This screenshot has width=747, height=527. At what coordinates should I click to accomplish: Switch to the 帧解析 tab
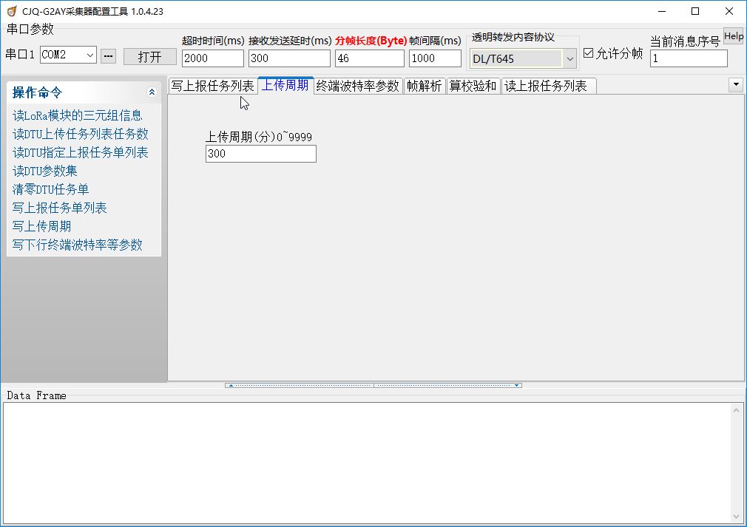coord(425,85)
